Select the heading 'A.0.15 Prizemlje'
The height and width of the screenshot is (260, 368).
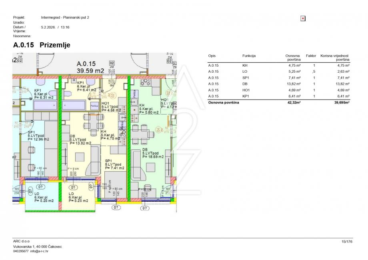(x=42, y=45)
